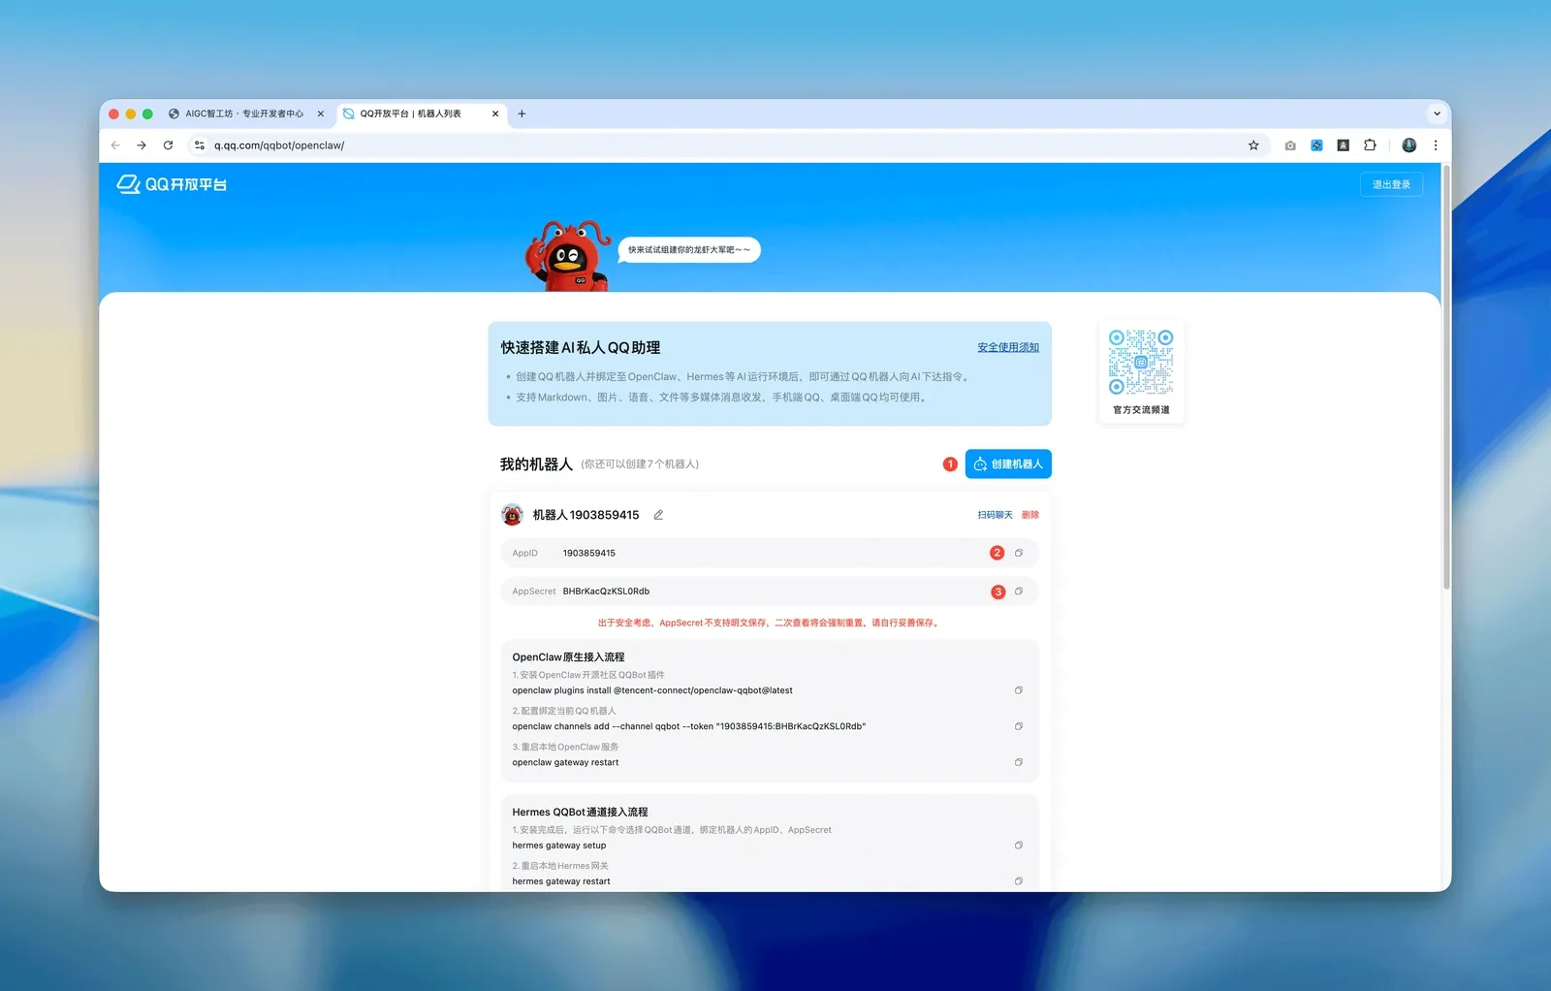Click the QQ lobster penguin mascot
The image size is (1551, 991).
[x=567, y=256]
